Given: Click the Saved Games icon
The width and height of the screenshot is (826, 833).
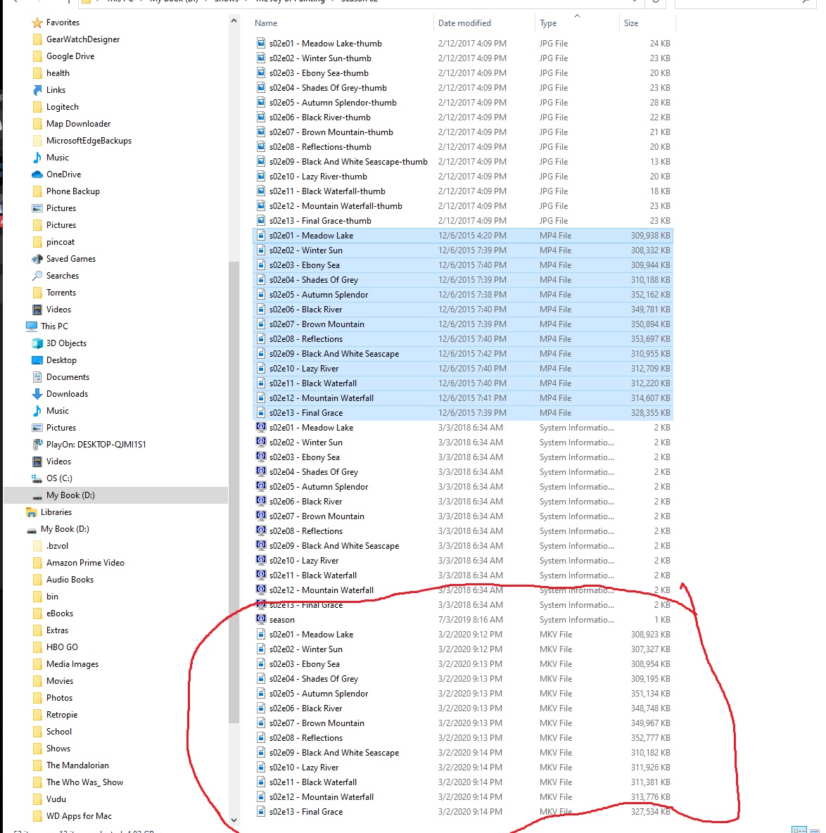Looking at the screenshot, I should (37, 259).
